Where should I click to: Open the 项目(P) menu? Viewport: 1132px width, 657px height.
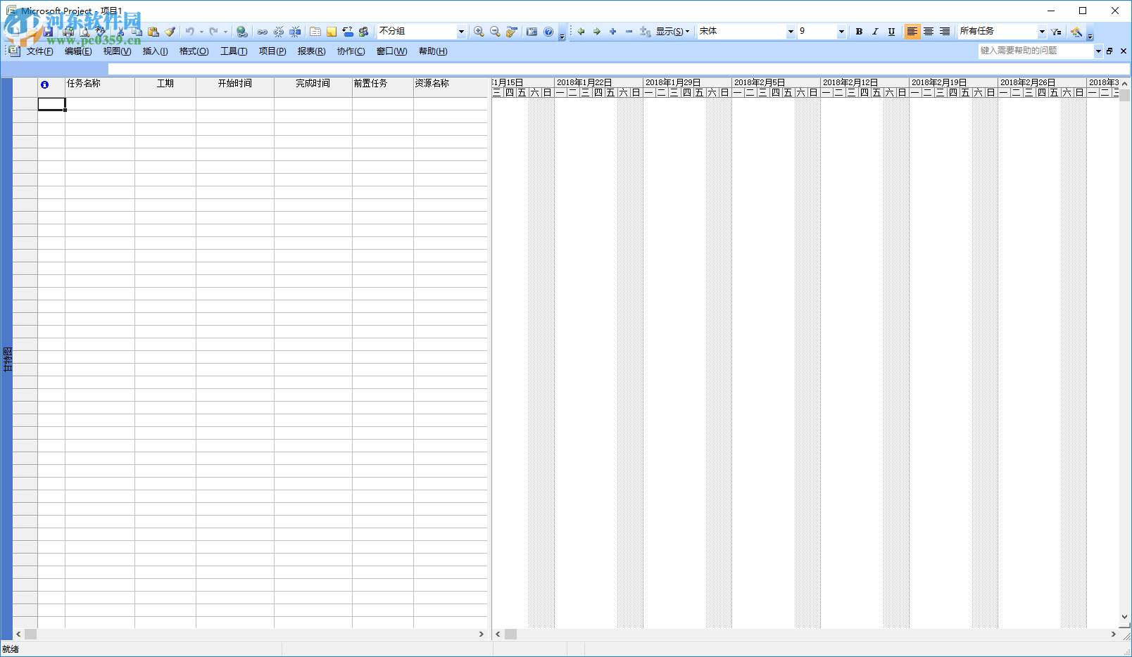(272, 51)
